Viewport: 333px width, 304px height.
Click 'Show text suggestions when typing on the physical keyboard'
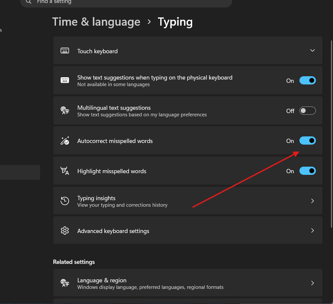coord(155,78)
